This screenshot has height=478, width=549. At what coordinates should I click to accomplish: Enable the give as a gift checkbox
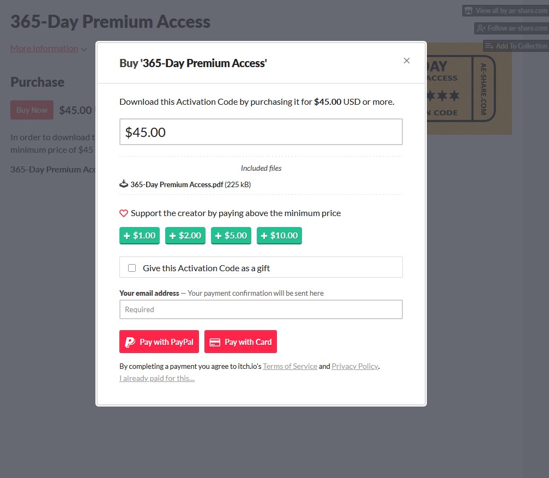coord(132,268)
